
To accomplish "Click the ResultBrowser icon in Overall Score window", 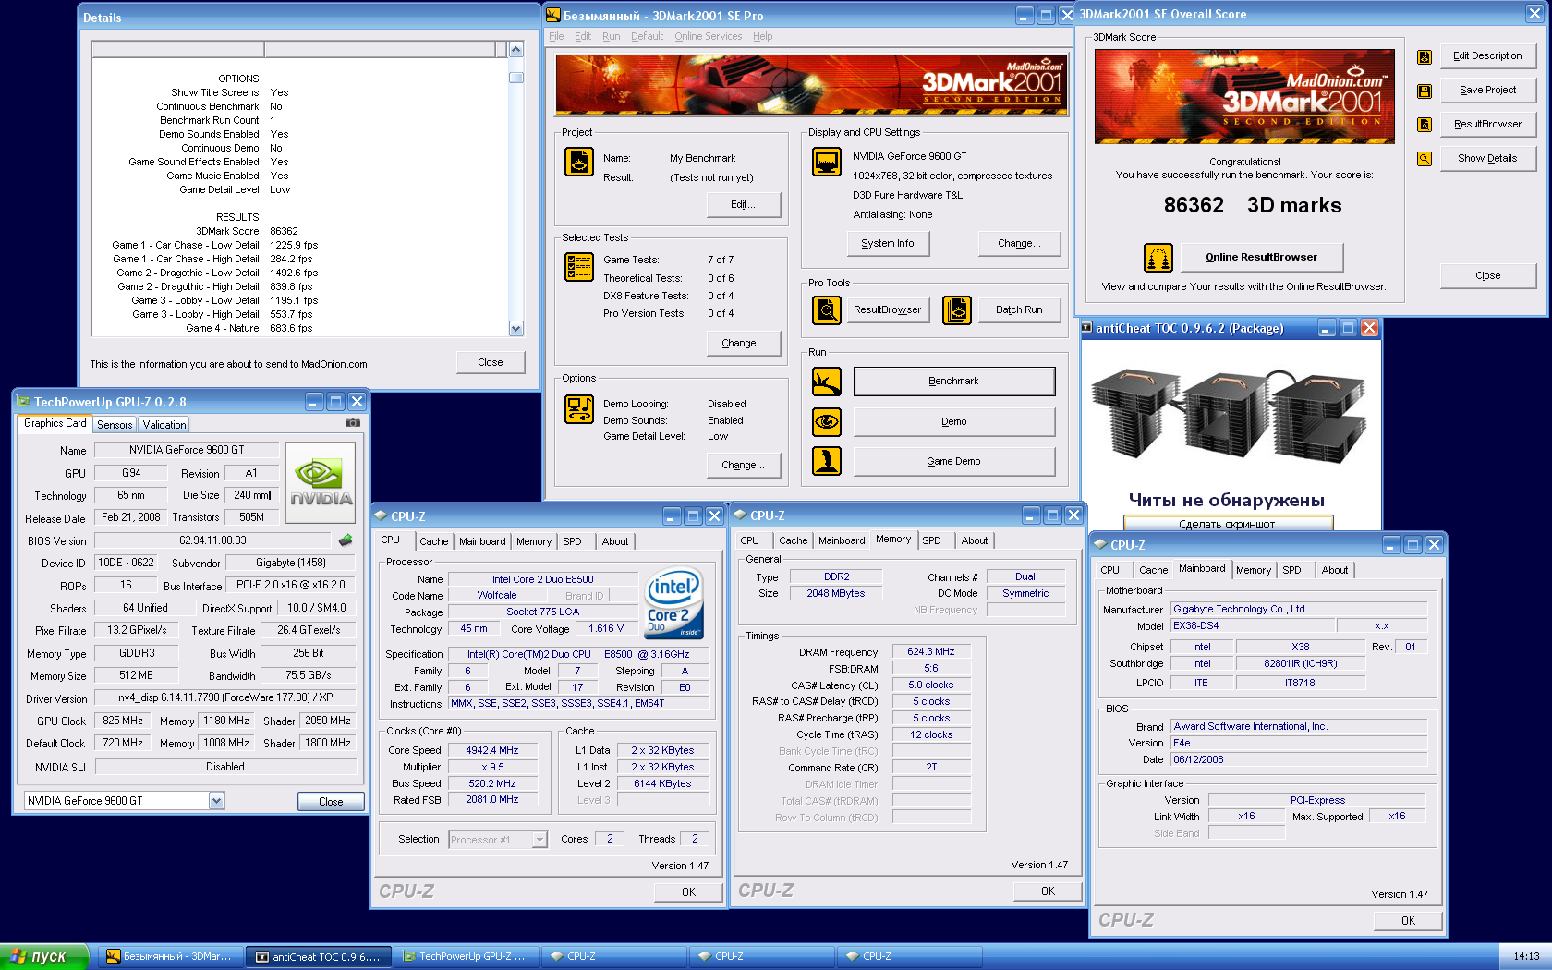I will (x=1425, y=125).
